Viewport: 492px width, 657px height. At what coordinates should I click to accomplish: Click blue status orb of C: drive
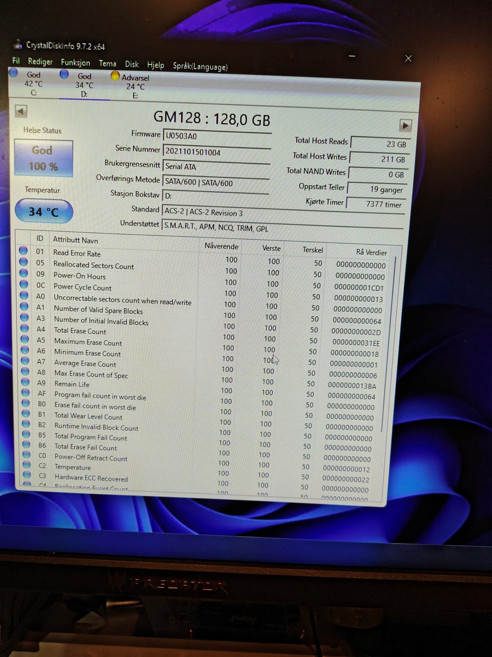click(14, 73)
